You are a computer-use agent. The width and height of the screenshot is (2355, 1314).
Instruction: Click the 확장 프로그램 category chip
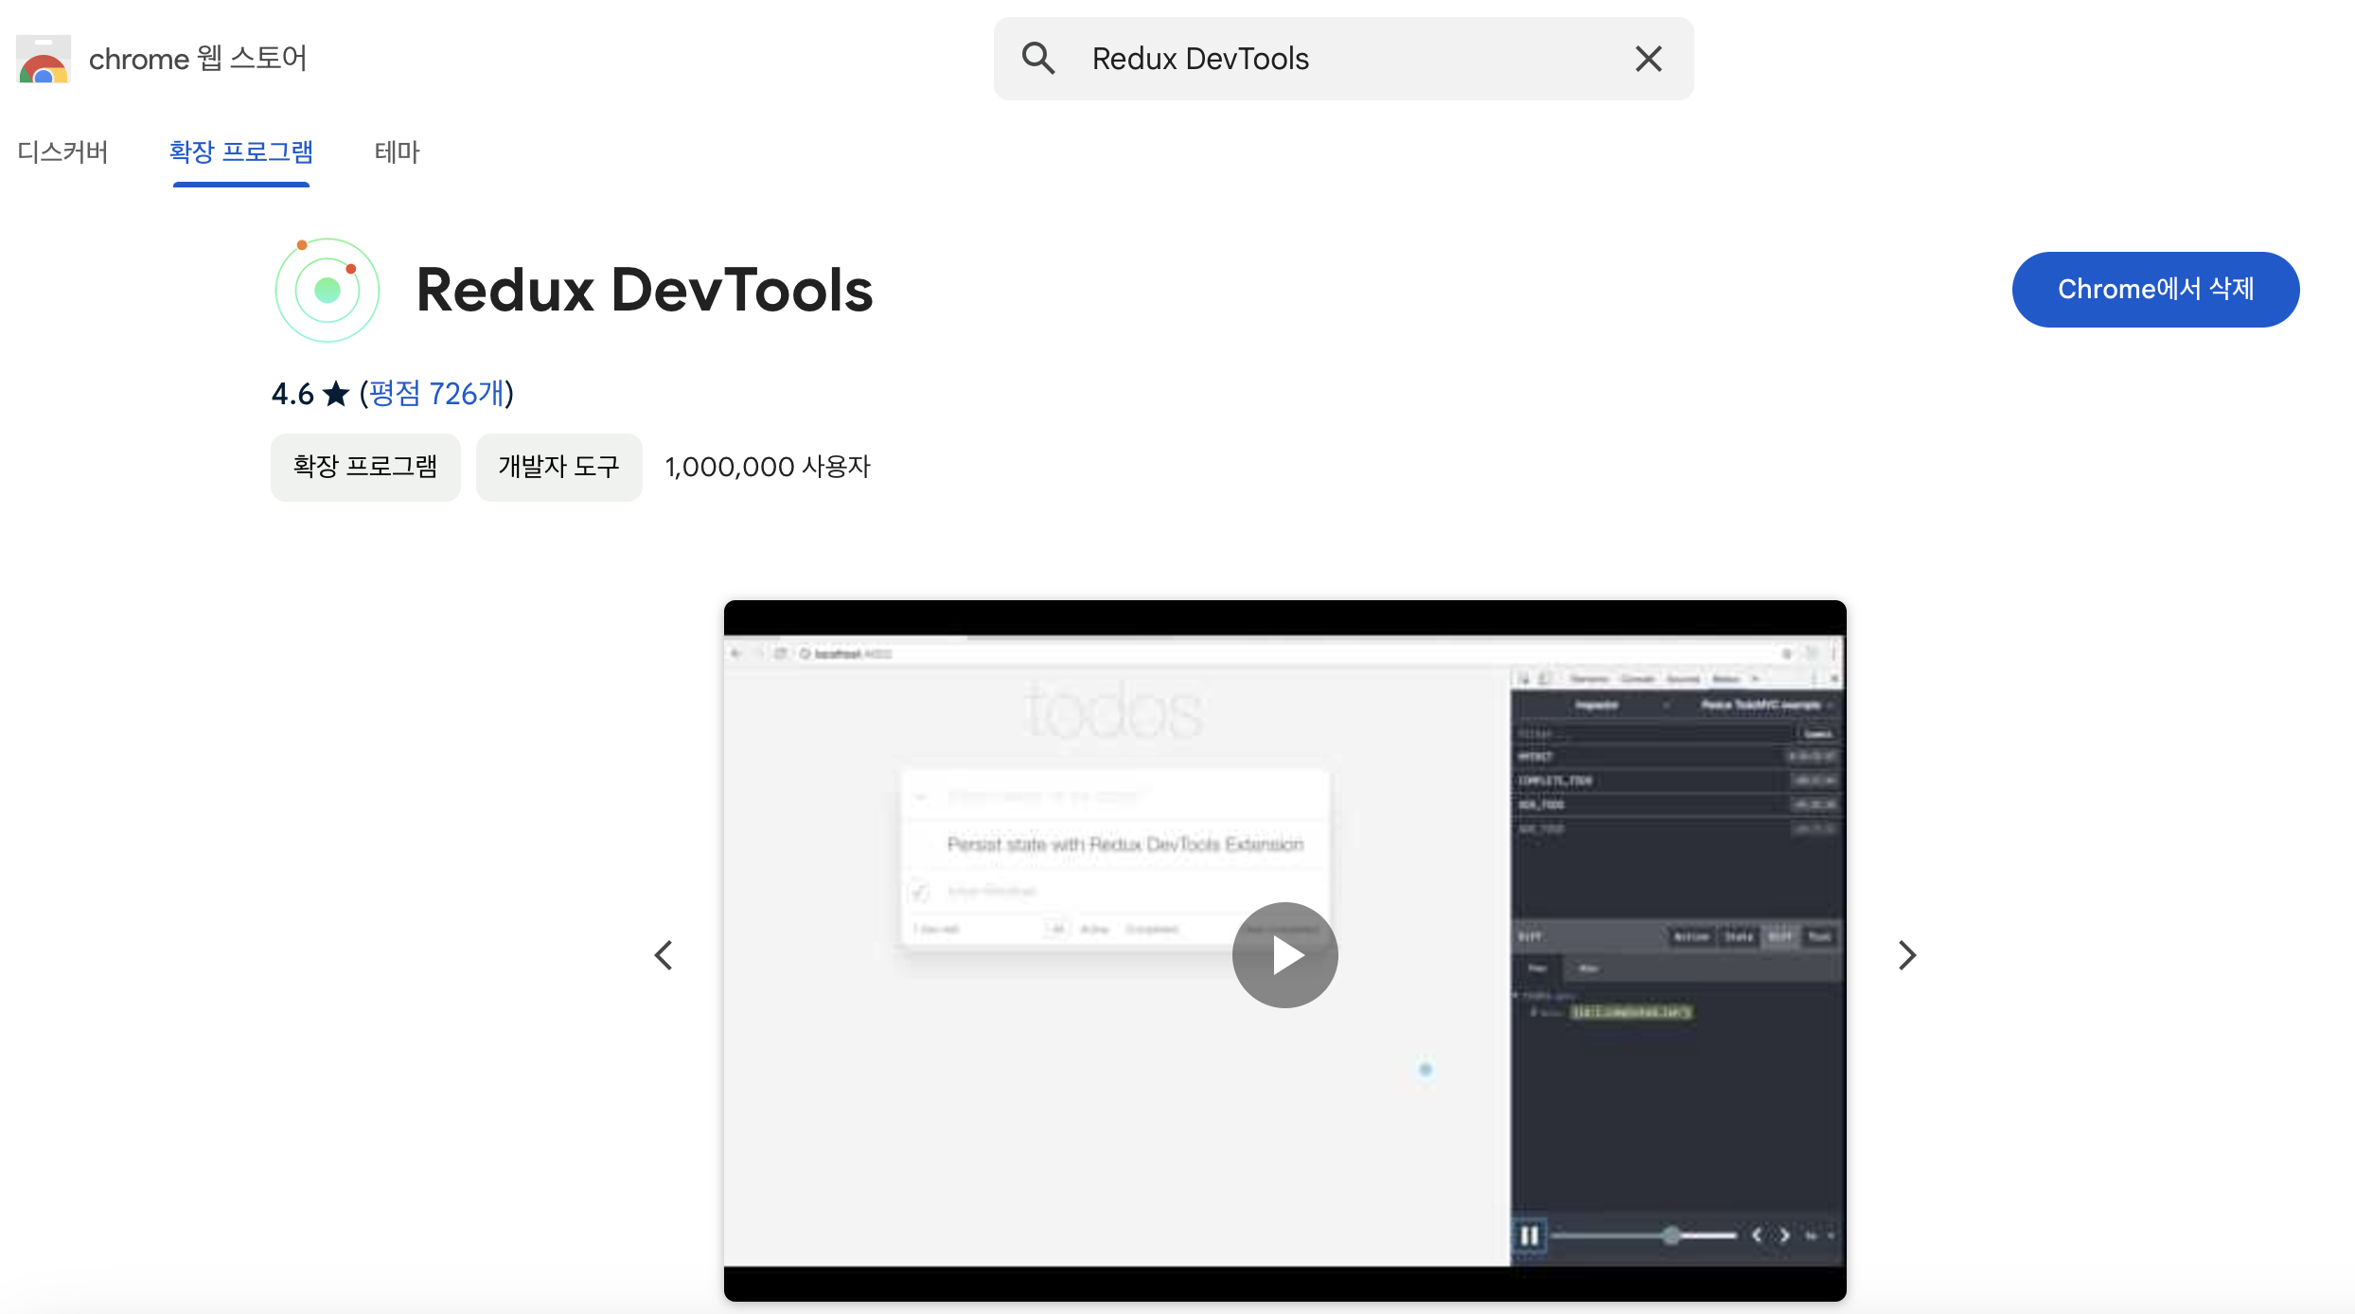pos(365,467)
